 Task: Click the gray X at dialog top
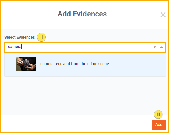coord(163,15)
